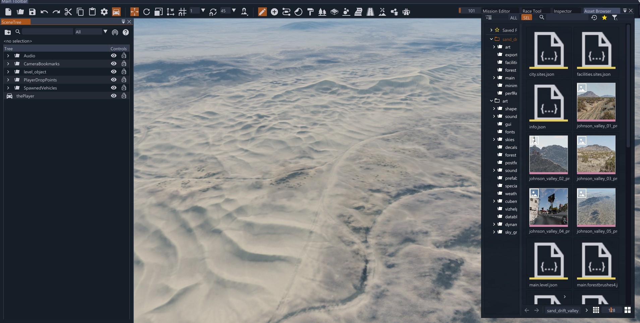The width and height of the screenshot is (640, 323).
Task: Toggle visibility of CameraBookmarks
Action: [x=114, y=64]
